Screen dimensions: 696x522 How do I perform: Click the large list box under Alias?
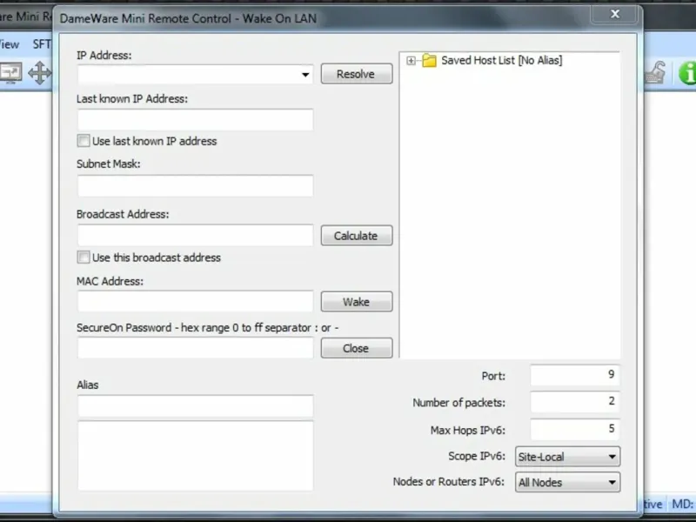tap(195, 455)
